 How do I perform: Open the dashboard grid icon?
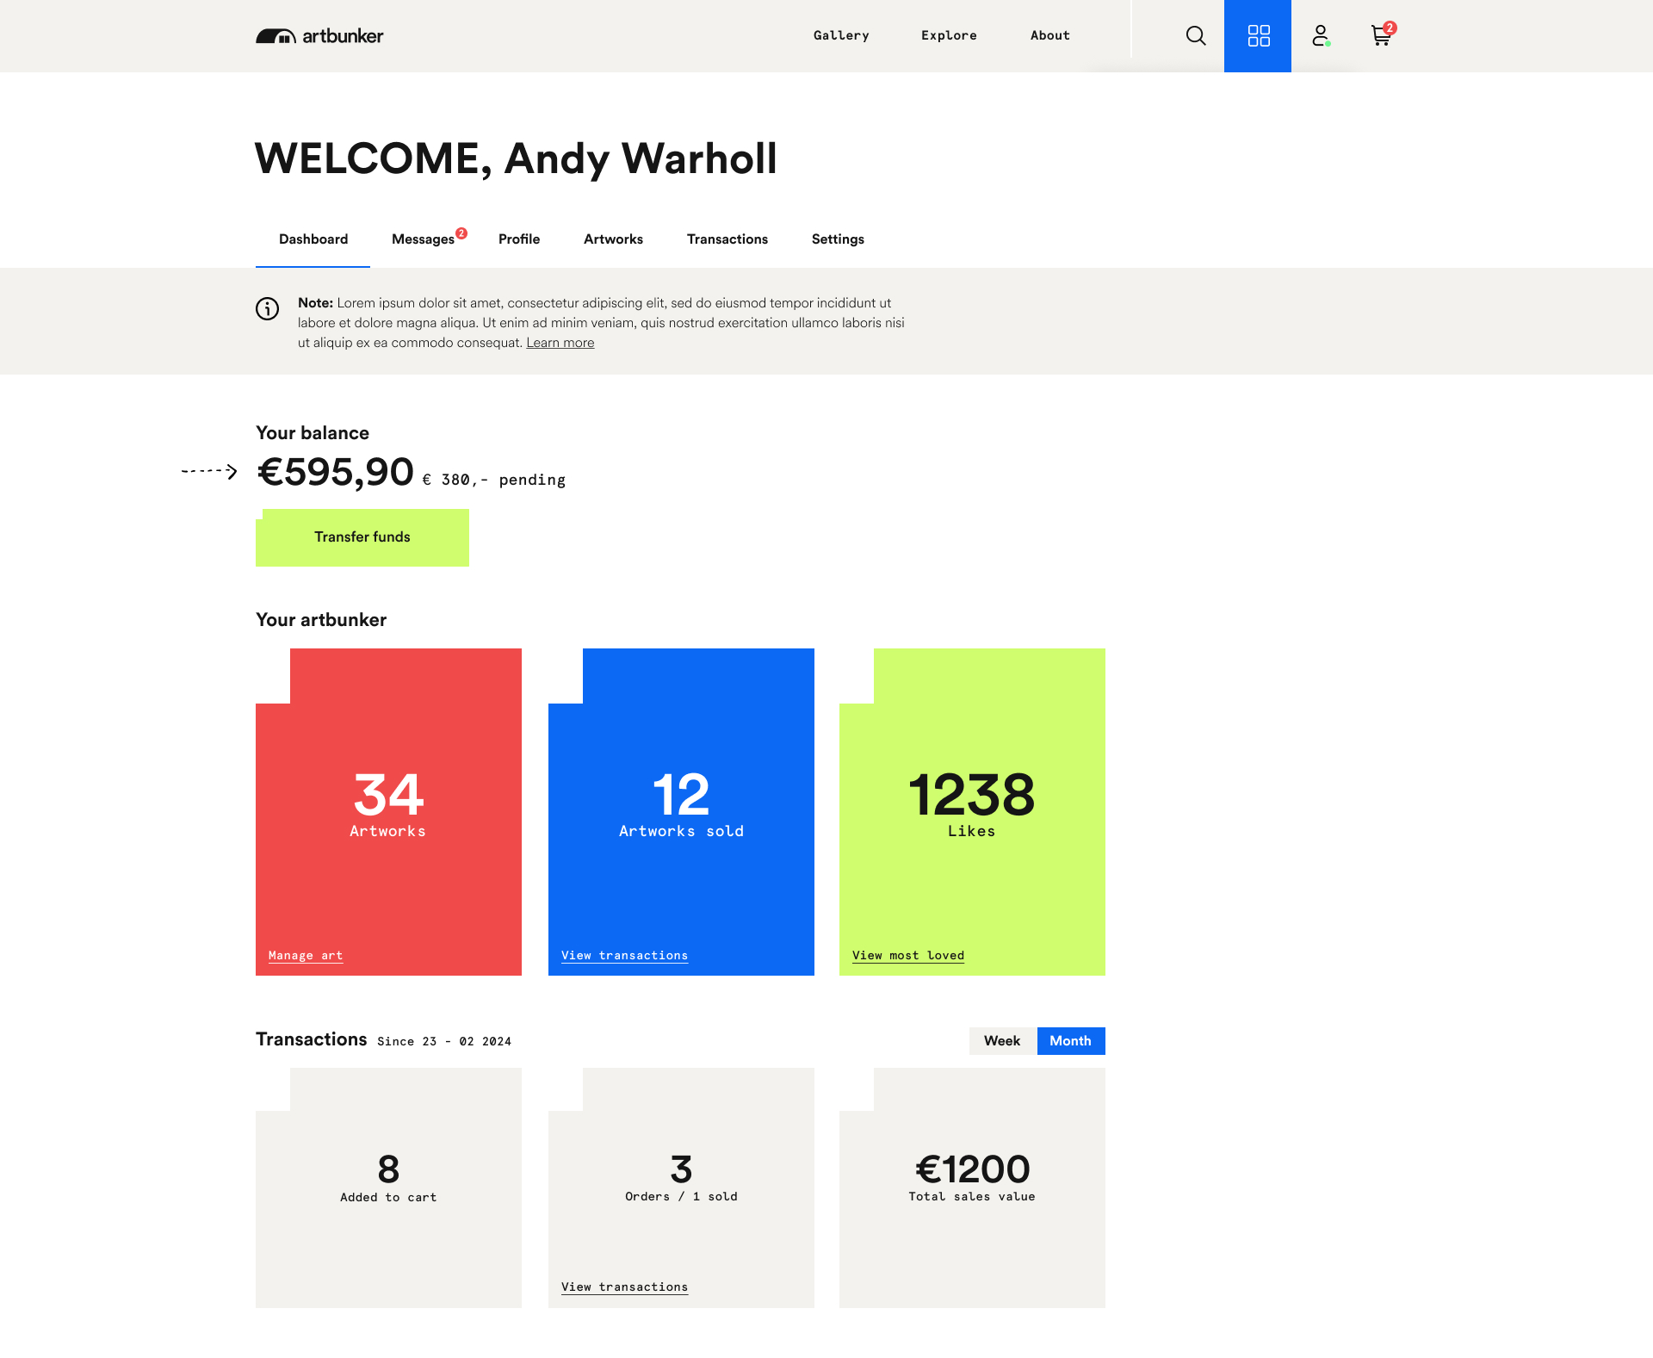pyautogui.click(x=1258, y=35)
